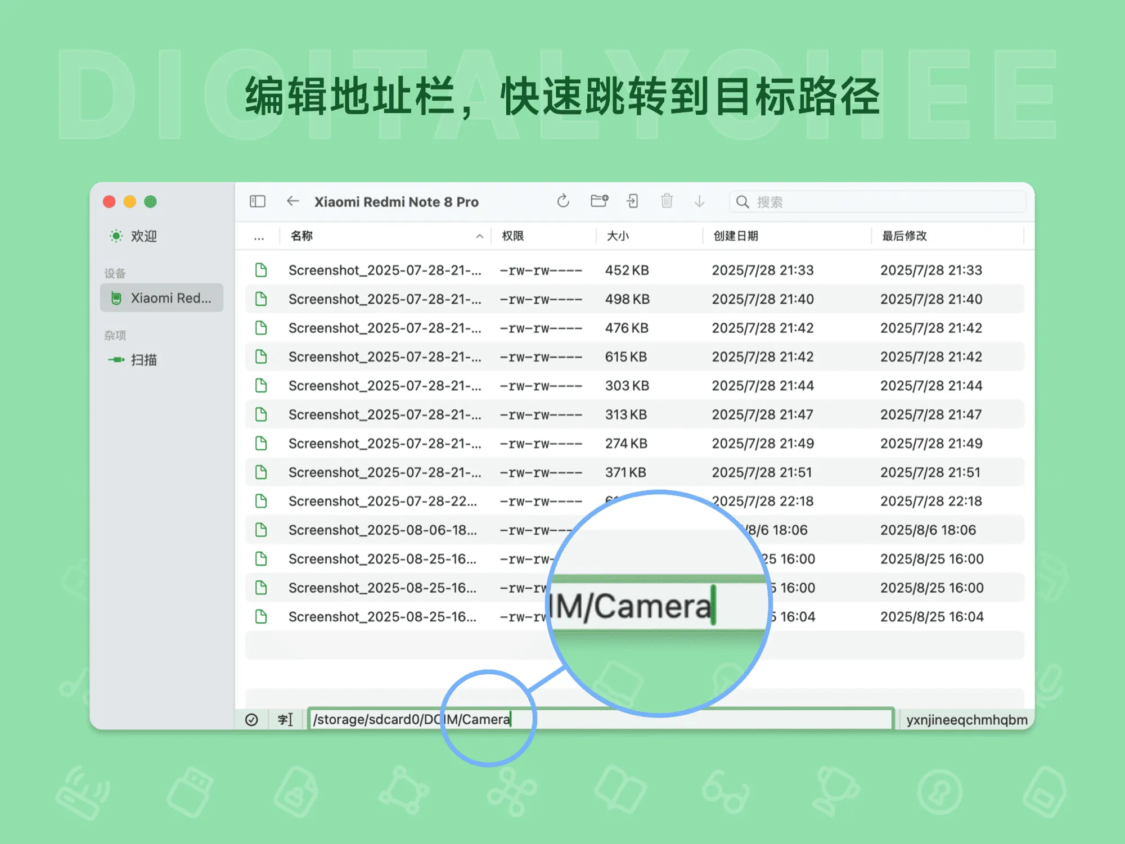Viewport: 1125px width, 844px height.
Task: Create a new folder using toolbar icon
Action: tap(598, 201)
